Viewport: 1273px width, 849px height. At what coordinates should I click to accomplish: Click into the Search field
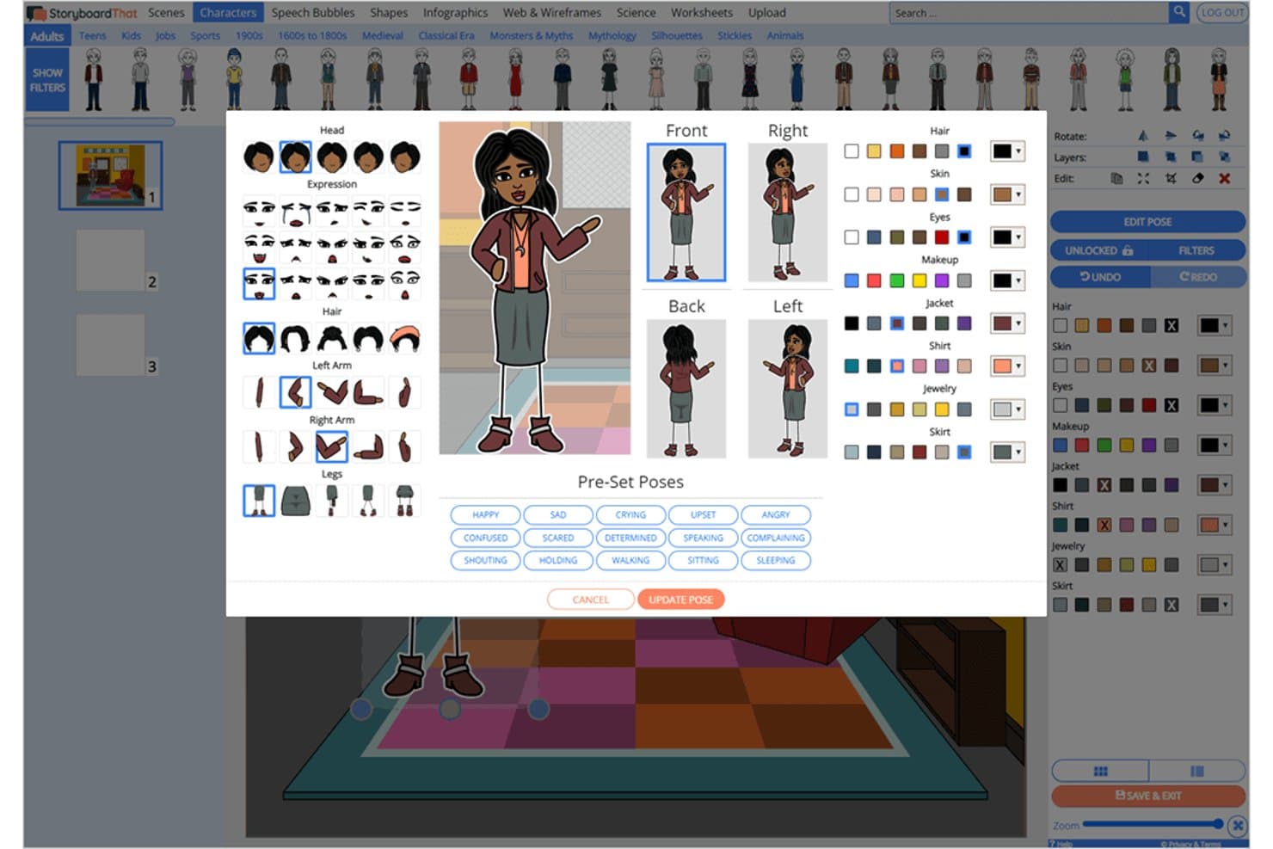[1029, 13]
